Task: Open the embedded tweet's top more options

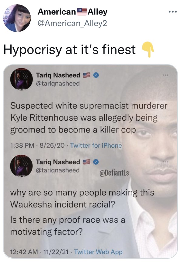Action: pyautogui.click(x=166, y=75)
